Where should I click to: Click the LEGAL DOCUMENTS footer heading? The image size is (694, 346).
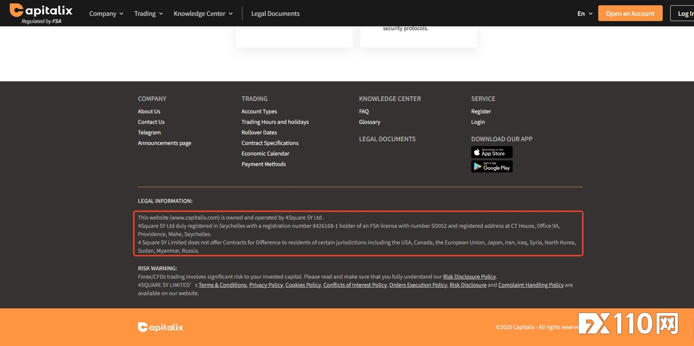(x=387, y=139)
